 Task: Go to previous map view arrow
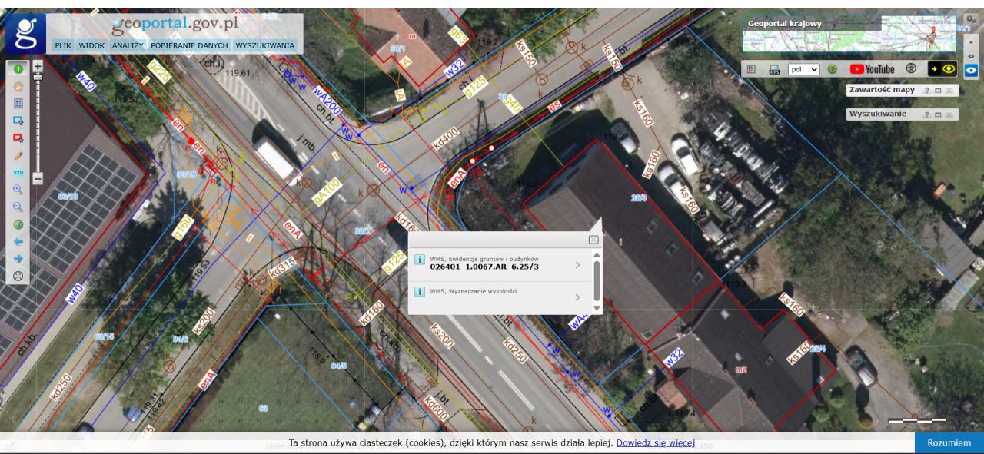18,241
